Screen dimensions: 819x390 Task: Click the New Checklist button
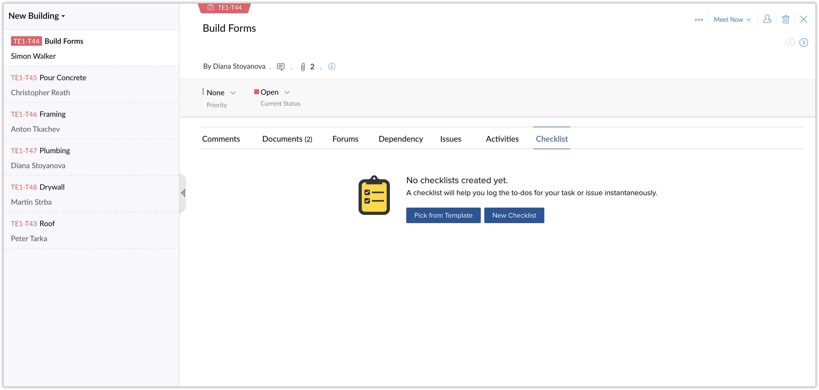514,215
